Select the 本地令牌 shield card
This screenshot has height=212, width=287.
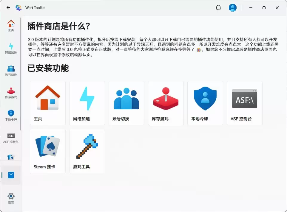point(205,103)
